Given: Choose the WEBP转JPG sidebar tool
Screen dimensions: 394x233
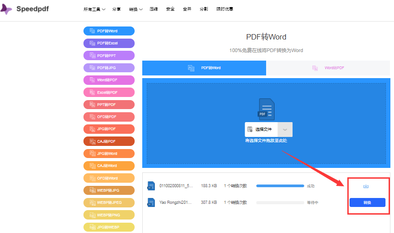Looking at the screenshot, I should click(x=109, y=190).
